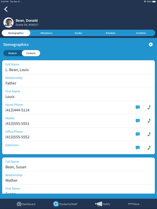Tap the student name Bean, Donald

(x=26, y=20)
